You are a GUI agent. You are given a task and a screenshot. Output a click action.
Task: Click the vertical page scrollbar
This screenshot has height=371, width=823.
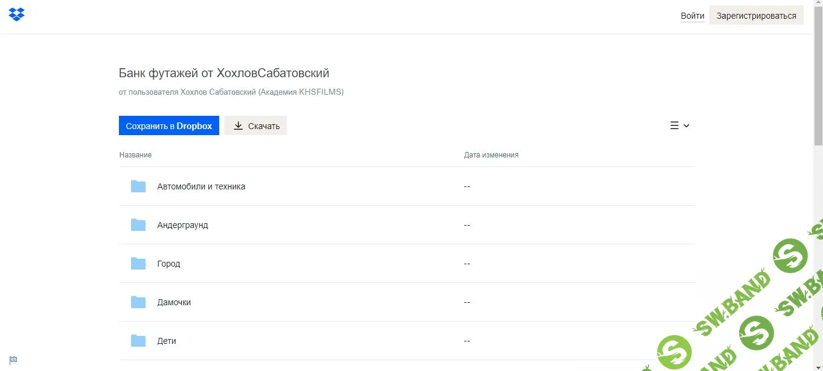click(818, 90)
